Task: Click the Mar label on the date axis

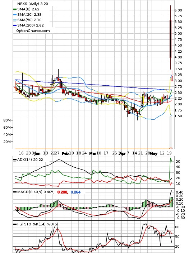Action: [93, 153]
